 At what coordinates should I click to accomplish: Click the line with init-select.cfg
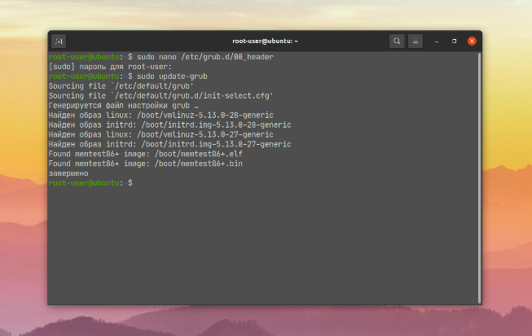point(160,96)
